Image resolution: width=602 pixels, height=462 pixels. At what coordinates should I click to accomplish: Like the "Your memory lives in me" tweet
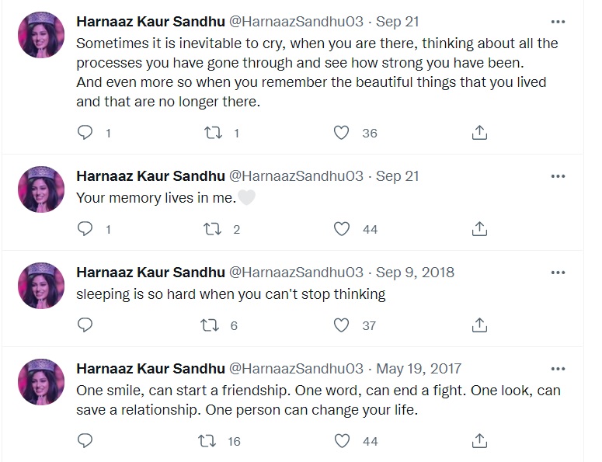(x=341, y=228)
